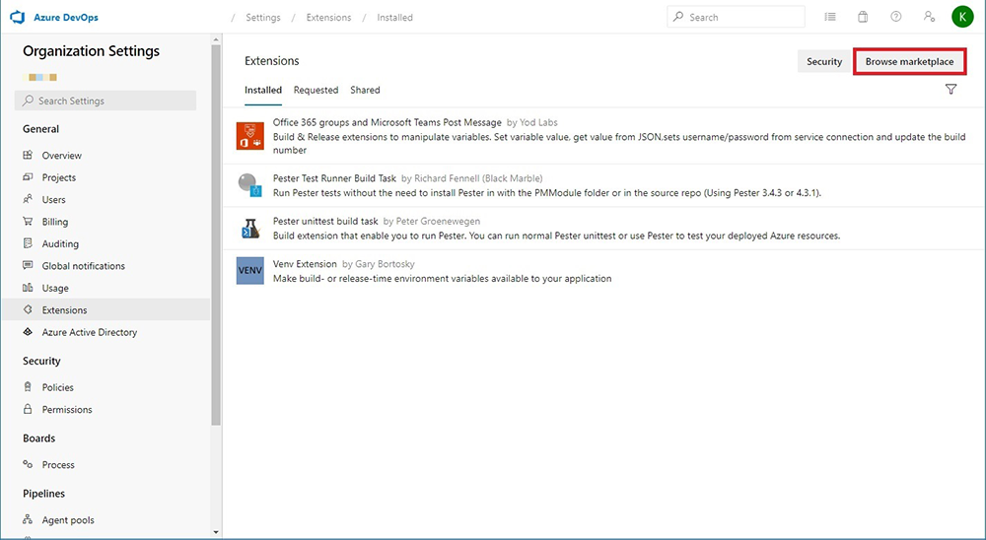Click the Pester unittest flask icon

coord(249,229)
